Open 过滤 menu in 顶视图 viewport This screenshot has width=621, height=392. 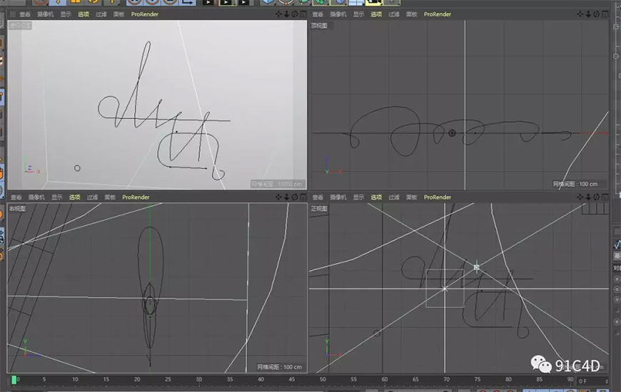pyautogui.click(x=394, y=14)
